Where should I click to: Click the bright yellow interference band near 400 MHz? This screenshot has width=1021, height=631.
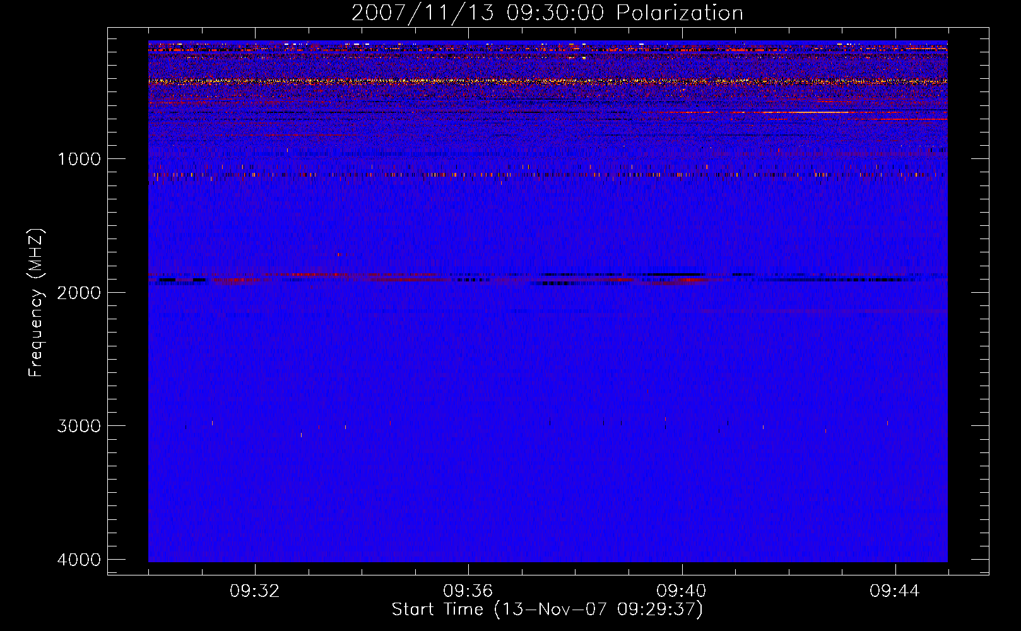click(x=548, y=81)
